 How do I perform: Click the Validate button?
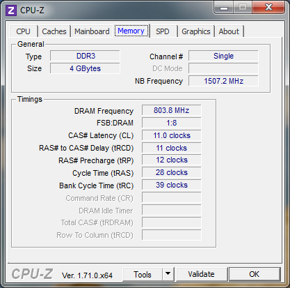click(x=201, y=274)
